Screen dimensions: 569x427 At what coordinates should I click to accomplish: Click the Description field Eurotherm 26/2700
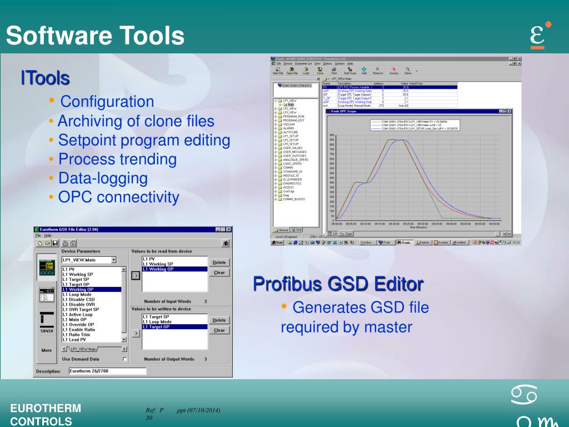pyautogui.click(x=107, y=371)
